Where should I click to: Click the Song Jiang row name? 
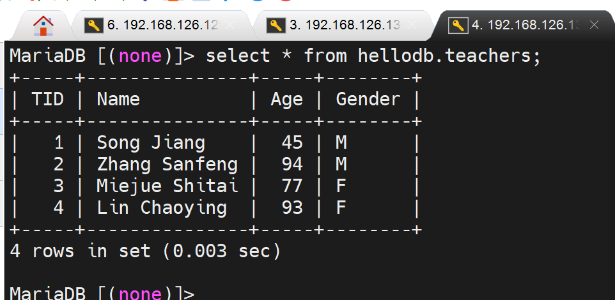click(151, 142)
